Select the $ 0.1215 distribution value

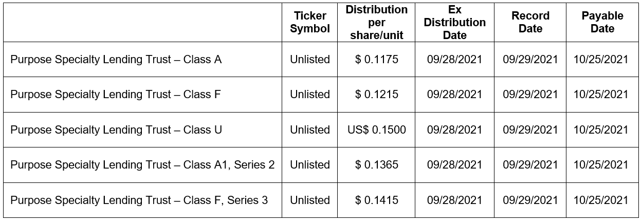point(376,95)
